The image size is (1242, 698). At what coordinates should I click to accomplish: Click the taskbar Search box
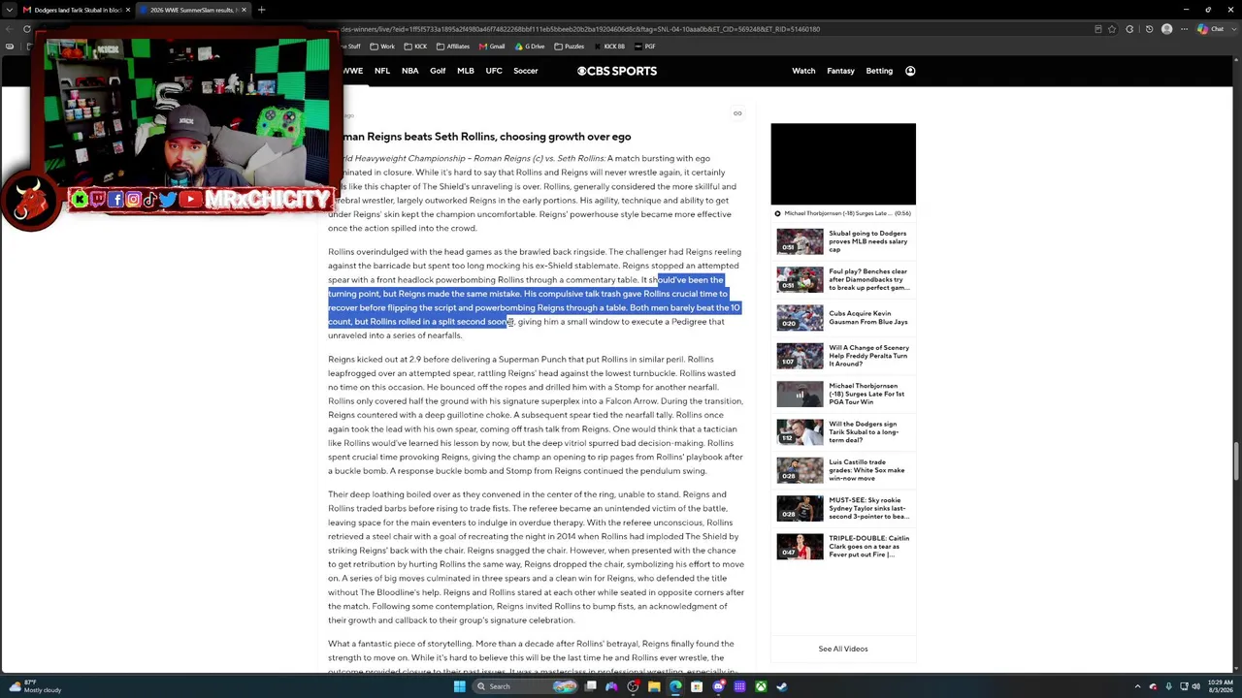click(527, 686)
